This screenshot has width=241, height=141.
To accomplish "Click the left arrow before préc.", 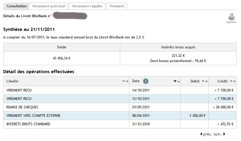I will 201,134.
